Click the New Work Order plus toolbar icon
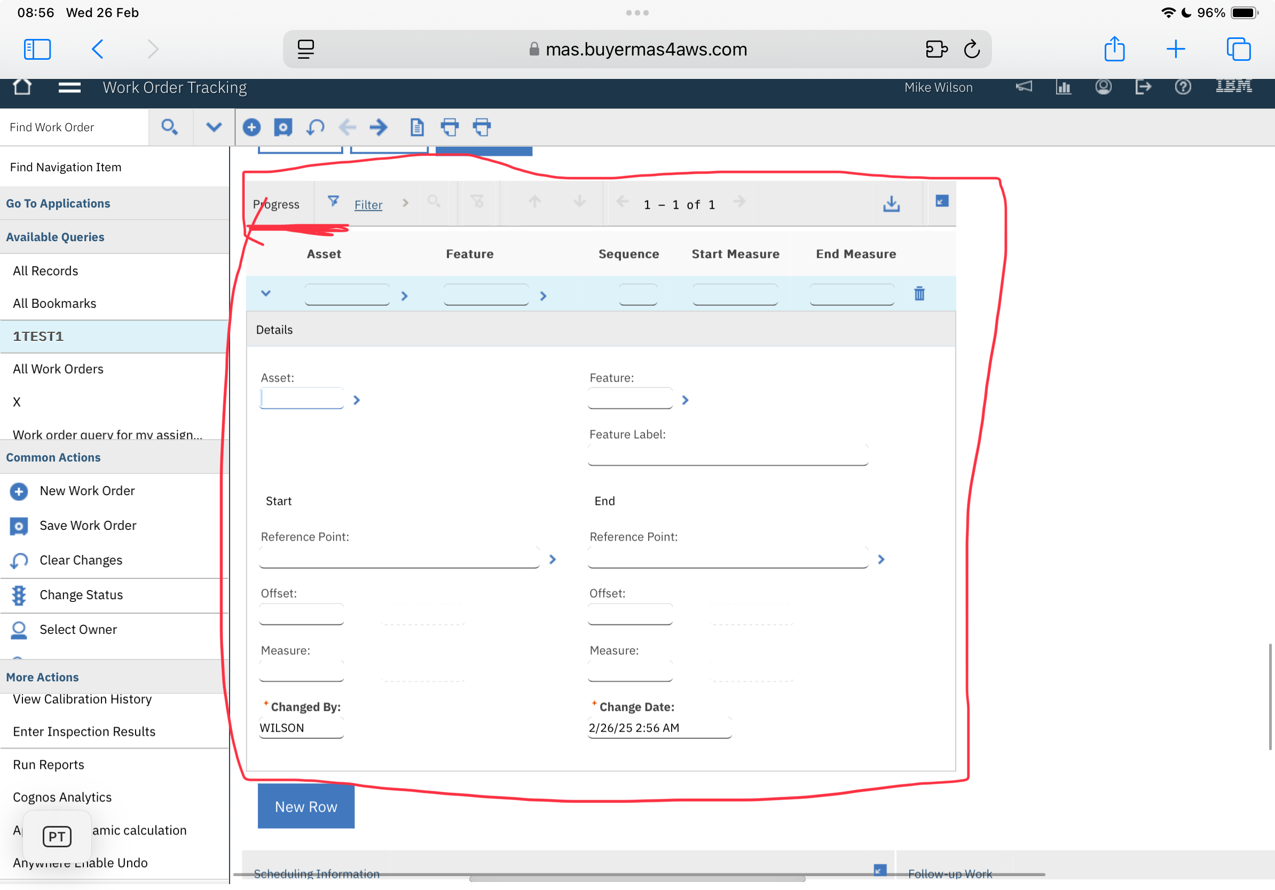Image resolution: width=1275 pixels, height=890 pixels. pyautogui.click(x=251, y=127)
